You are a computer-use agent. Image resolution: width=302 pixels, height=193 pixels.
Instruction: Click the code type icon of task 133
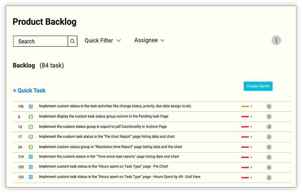tap(31, 177)
